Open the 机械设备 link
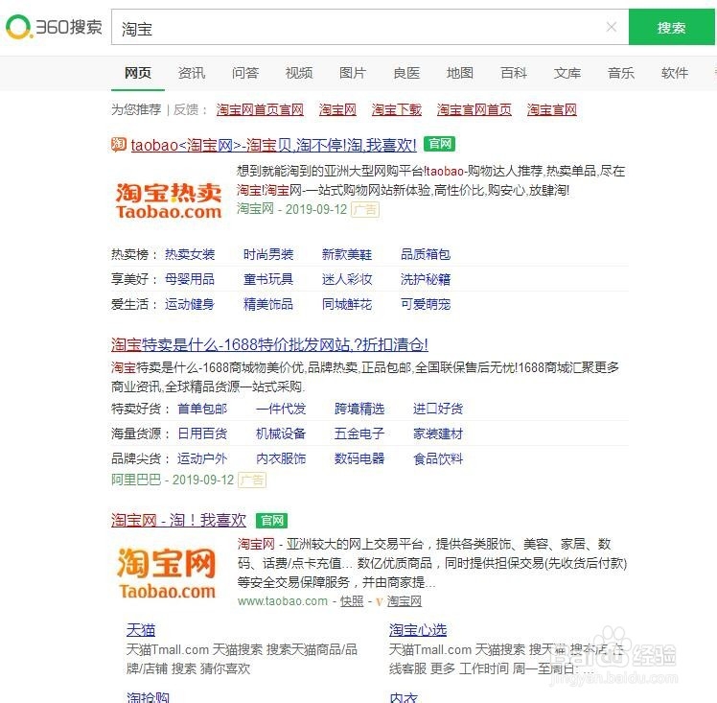Image resolution: width=717 pixels, height=703 pixels. (281, 434)
